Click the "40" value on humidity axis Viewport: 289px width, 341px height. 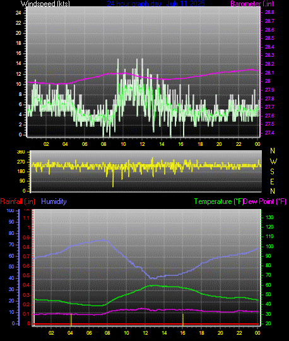coord(11,278)
